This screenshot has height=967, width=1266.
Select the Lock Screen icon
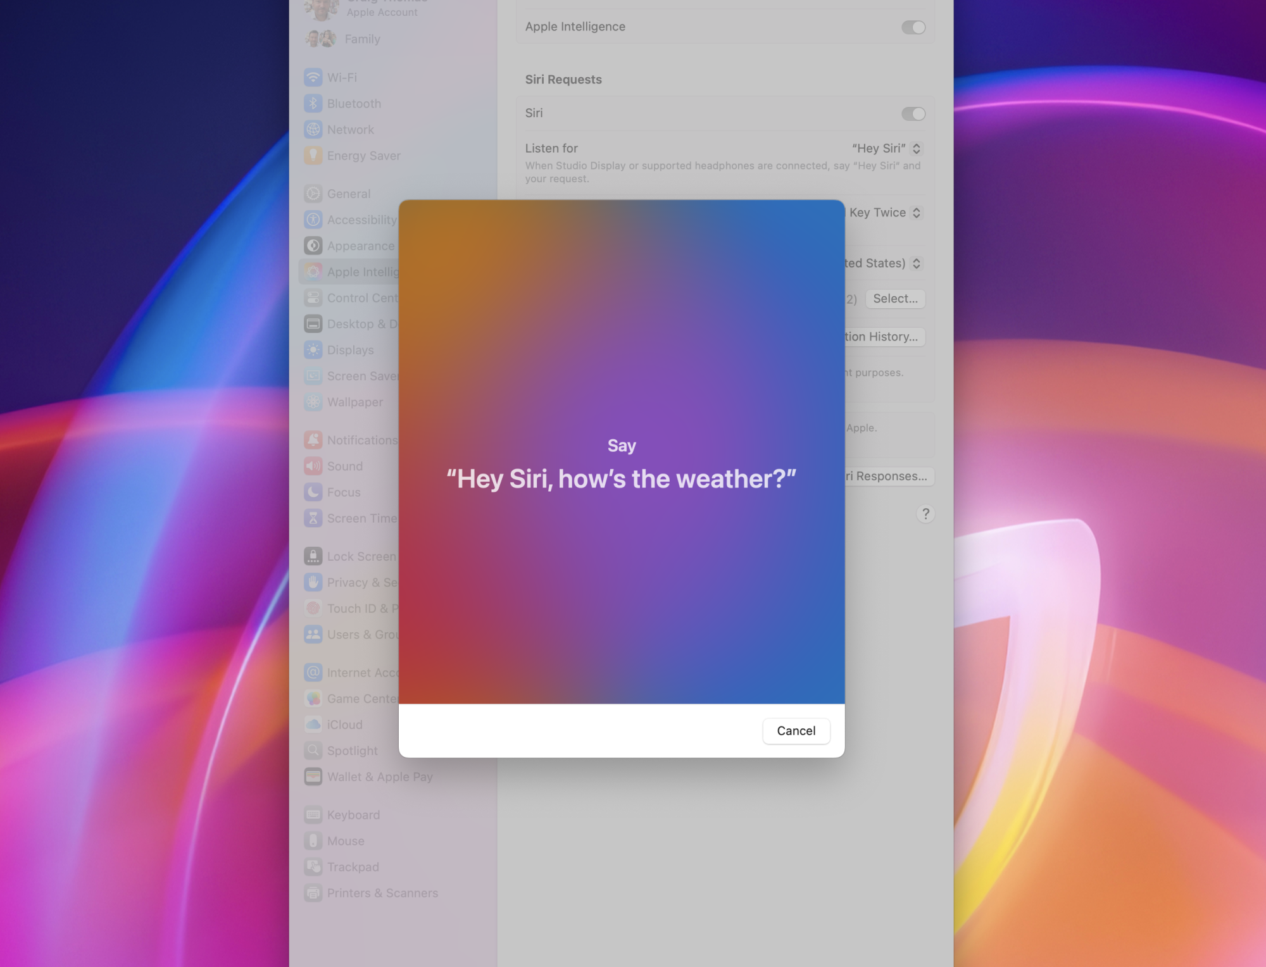(x=313, y=556)
